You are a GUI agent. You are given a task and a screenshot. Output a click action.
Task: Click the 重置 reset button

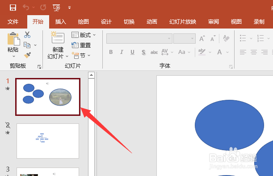point(81,45)
